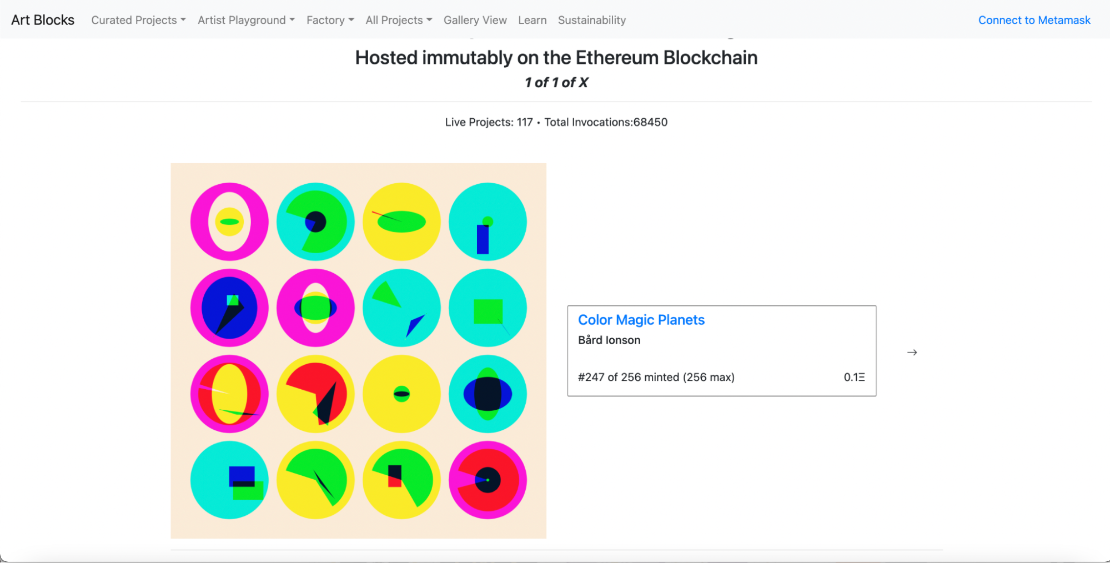
Task: Open the Sustainability page
Action: [x=591, y=20]
